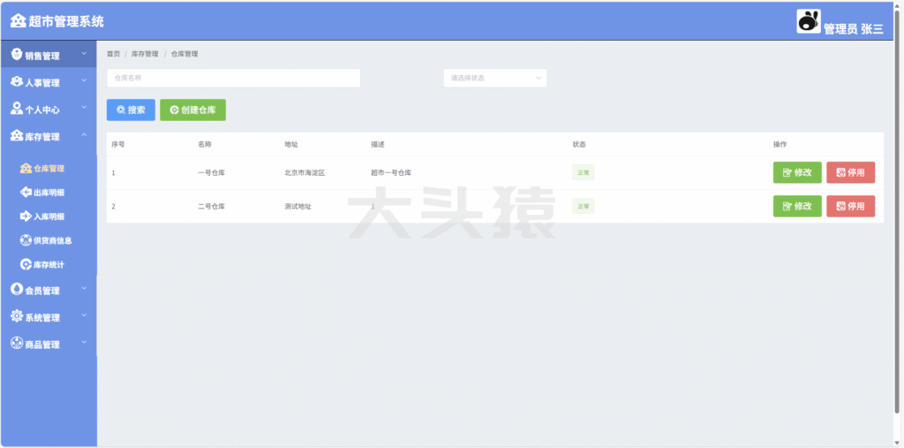Collapse the 库存管理 menu chevron
904x448 pixels.
tap(84, 134)
